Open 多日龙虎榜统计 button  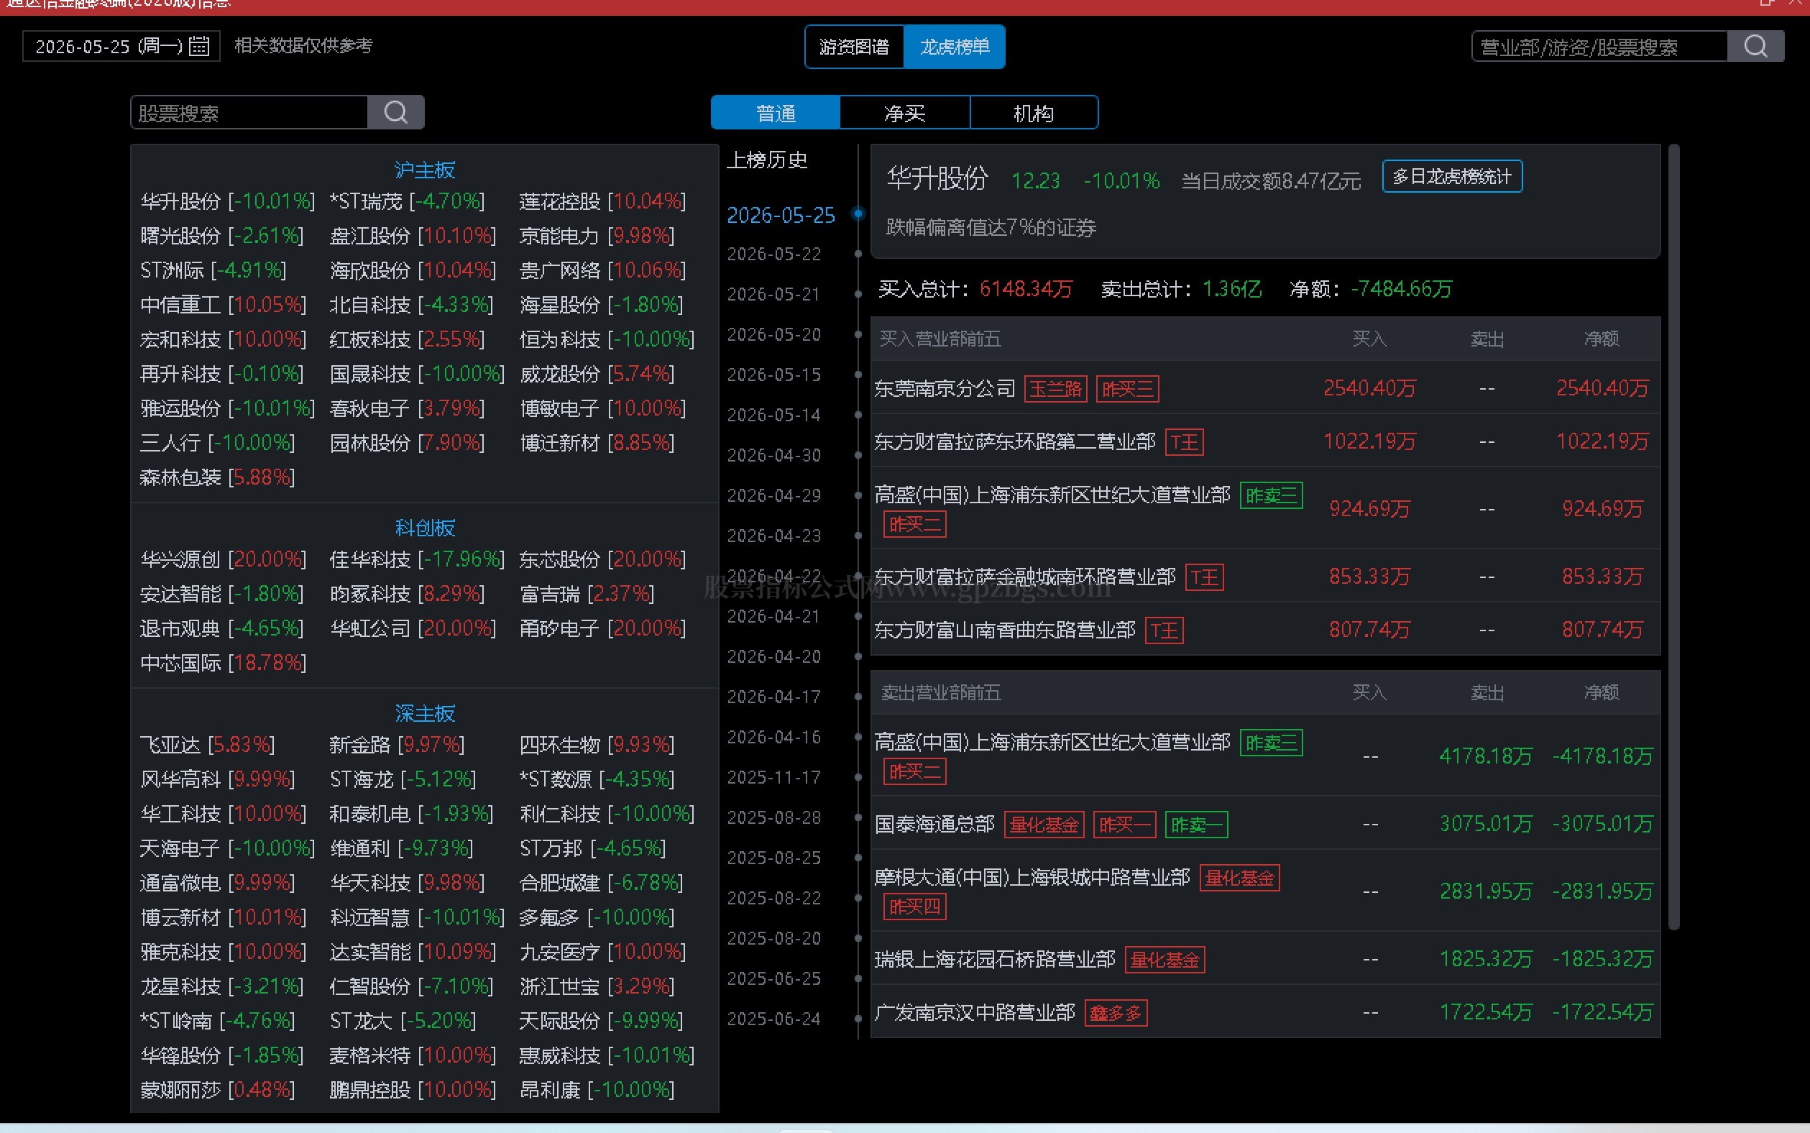[x=1452, y=177]
